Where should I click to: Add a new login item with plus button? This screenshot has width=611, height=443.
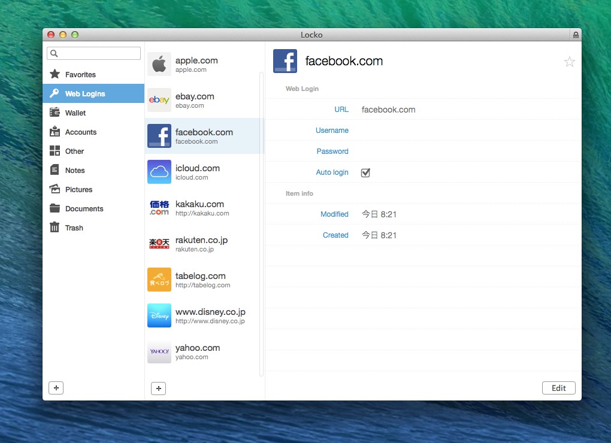tap(158, 388)
